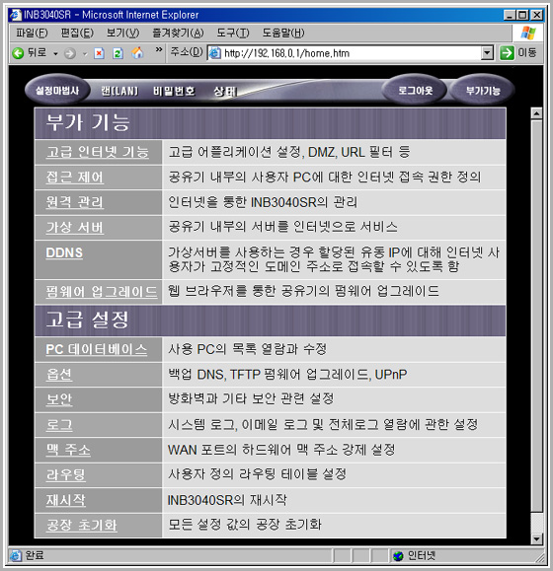Open the 옵션 link
The width and height of the screenshot is (553, 571).
pos(59,375)
